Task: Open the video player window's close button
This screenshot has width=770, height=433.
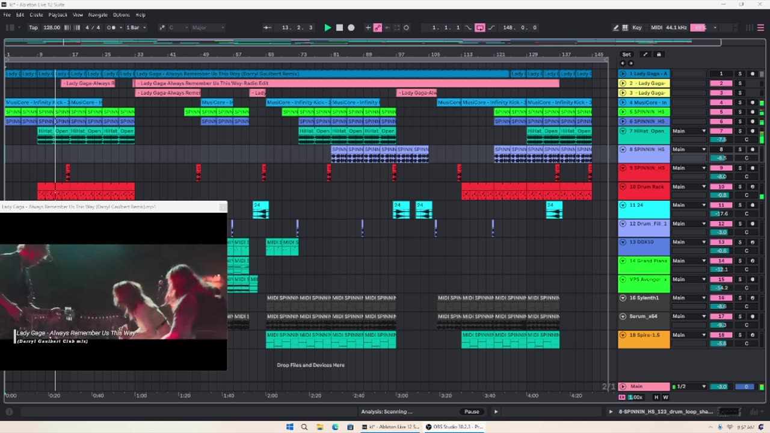Action: click(223, 207)
